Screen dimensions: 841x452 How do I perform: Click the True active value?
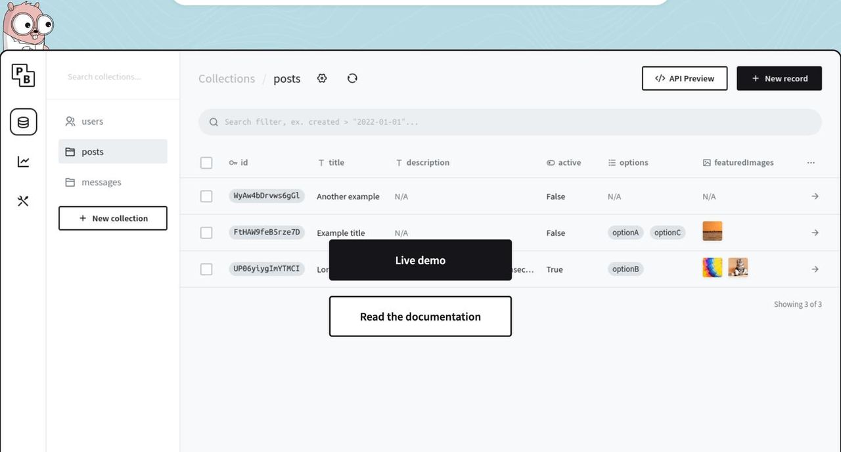[555, 269]
